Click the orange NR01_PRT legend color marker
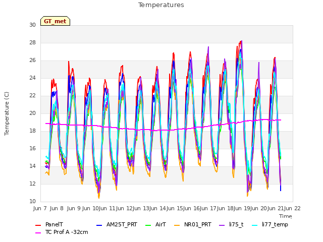The image size is (323, 242). point(177,225)
